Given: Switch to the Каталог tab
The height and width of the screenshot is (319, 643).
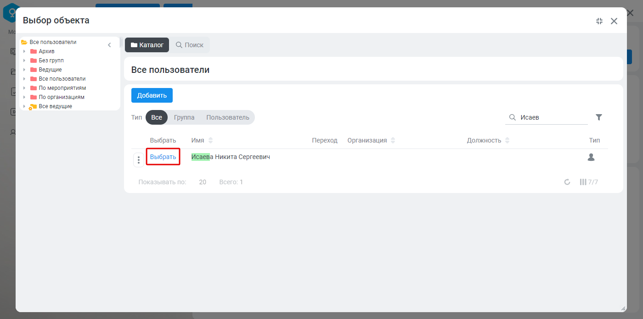Looking at the screenshot, I should (x=147, y=45).
